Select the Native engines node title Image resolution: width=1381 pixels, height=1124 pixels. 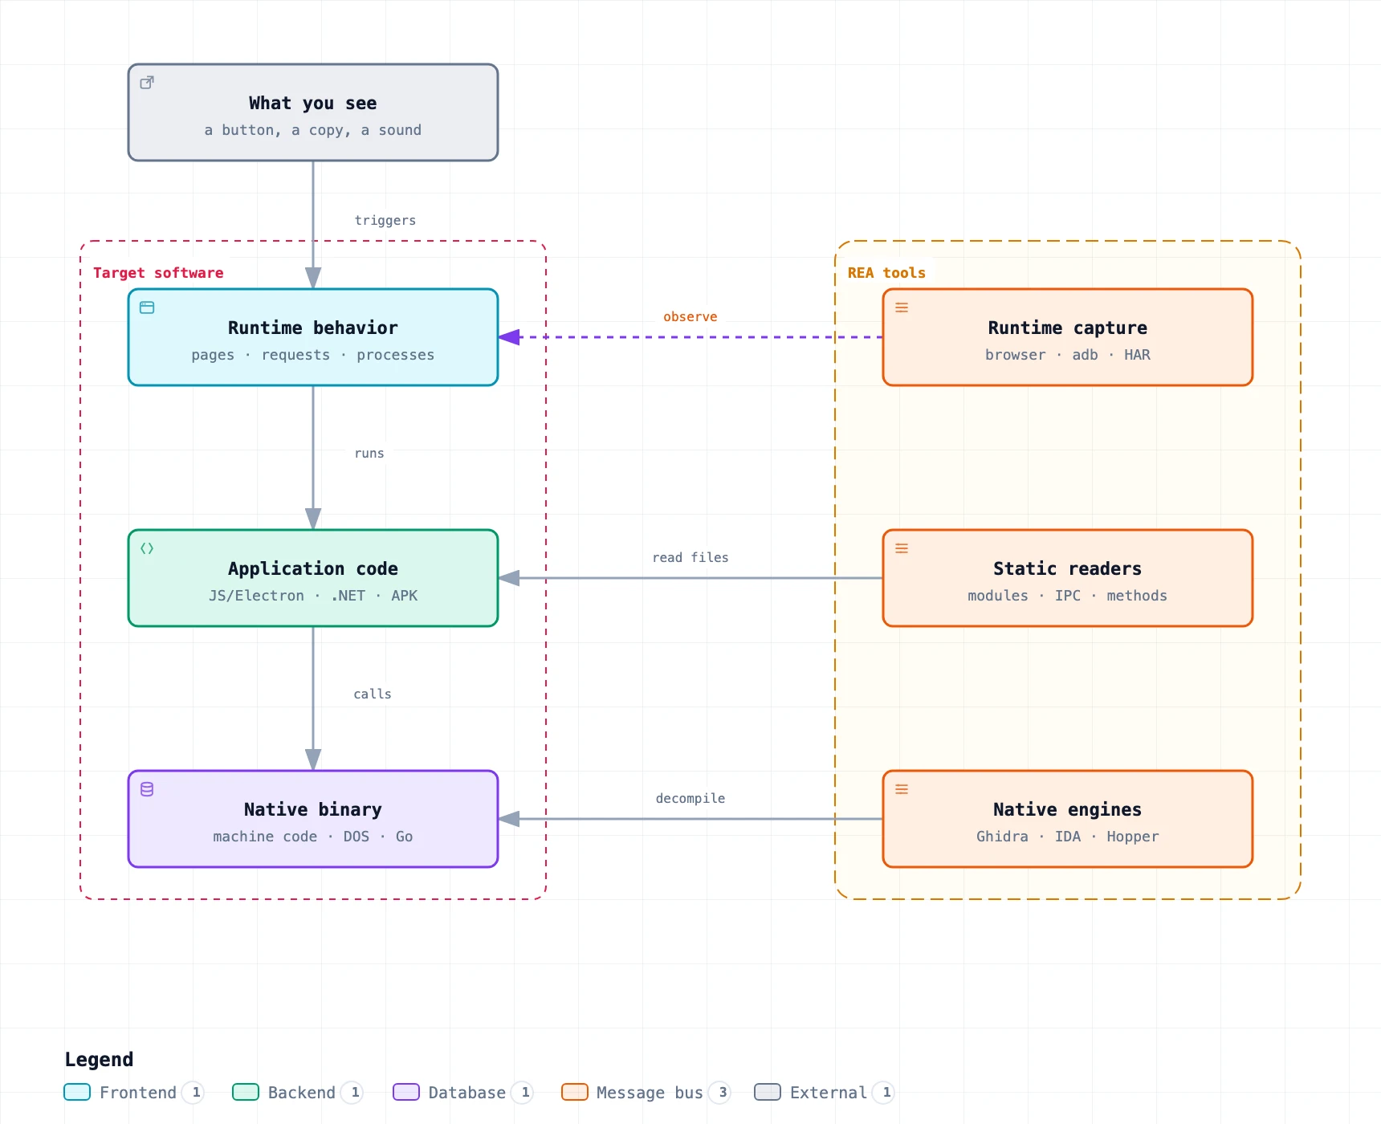pyautogui.click(x=1068, y=809)
